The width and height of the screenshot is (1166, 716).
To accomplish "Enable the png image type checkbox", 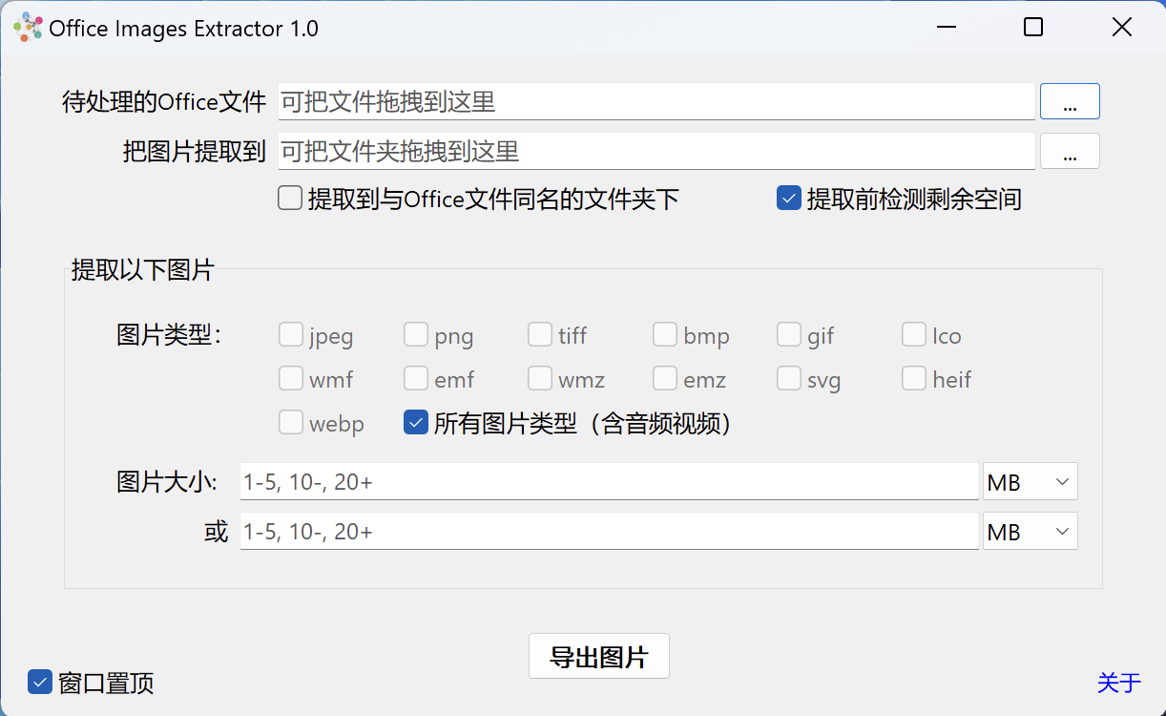I will (x=416, y=334).
